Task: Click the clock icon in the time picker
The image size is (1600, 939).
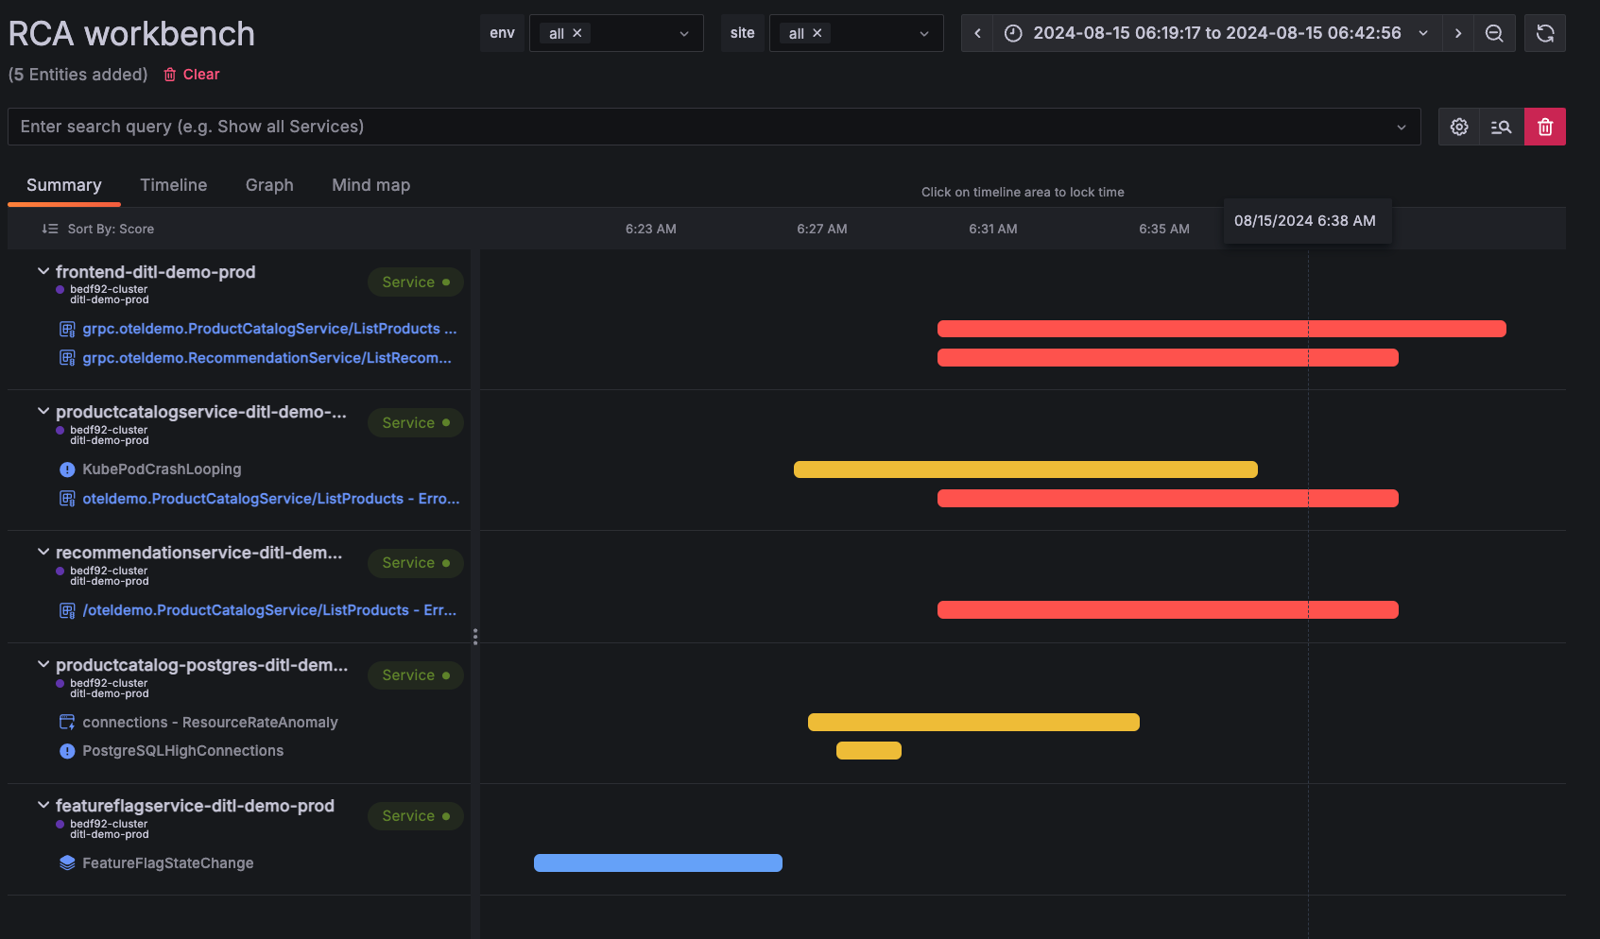Action: click(x=1012, y=33)
